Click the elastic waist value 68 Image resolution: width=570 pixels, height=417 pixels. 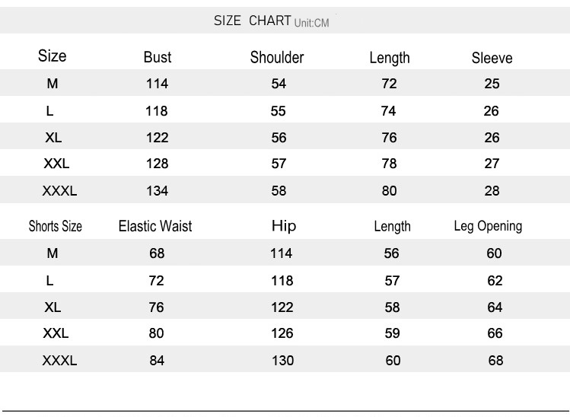tap(157, 253)
